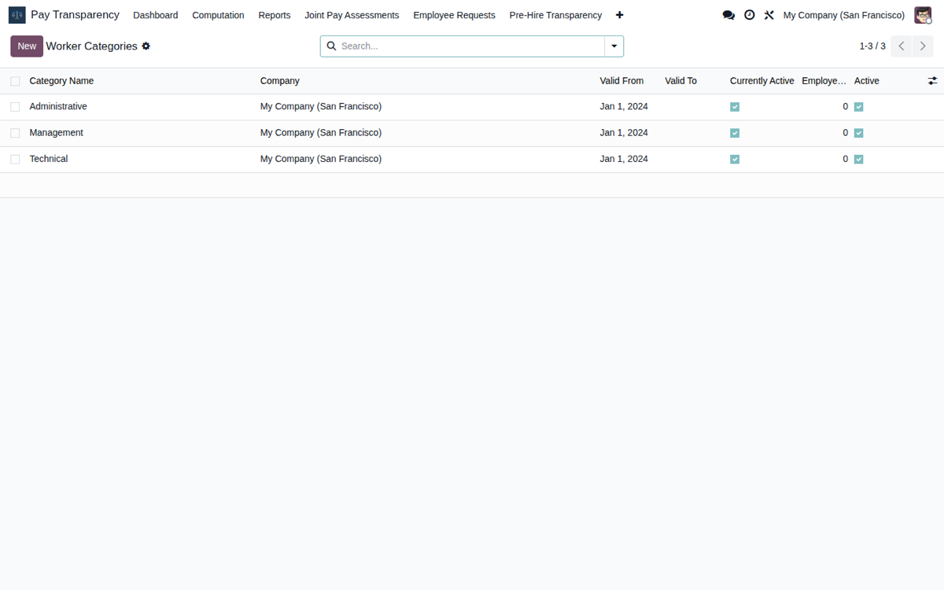Screen dimensions: 944x590
Task: Check the Administrative row selection checkbox
Action: click(15, 107)
